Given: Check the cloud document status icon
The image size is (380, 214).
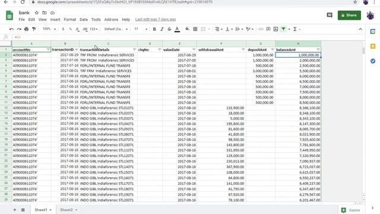Looking at the screenshot, I should (52, 12).
